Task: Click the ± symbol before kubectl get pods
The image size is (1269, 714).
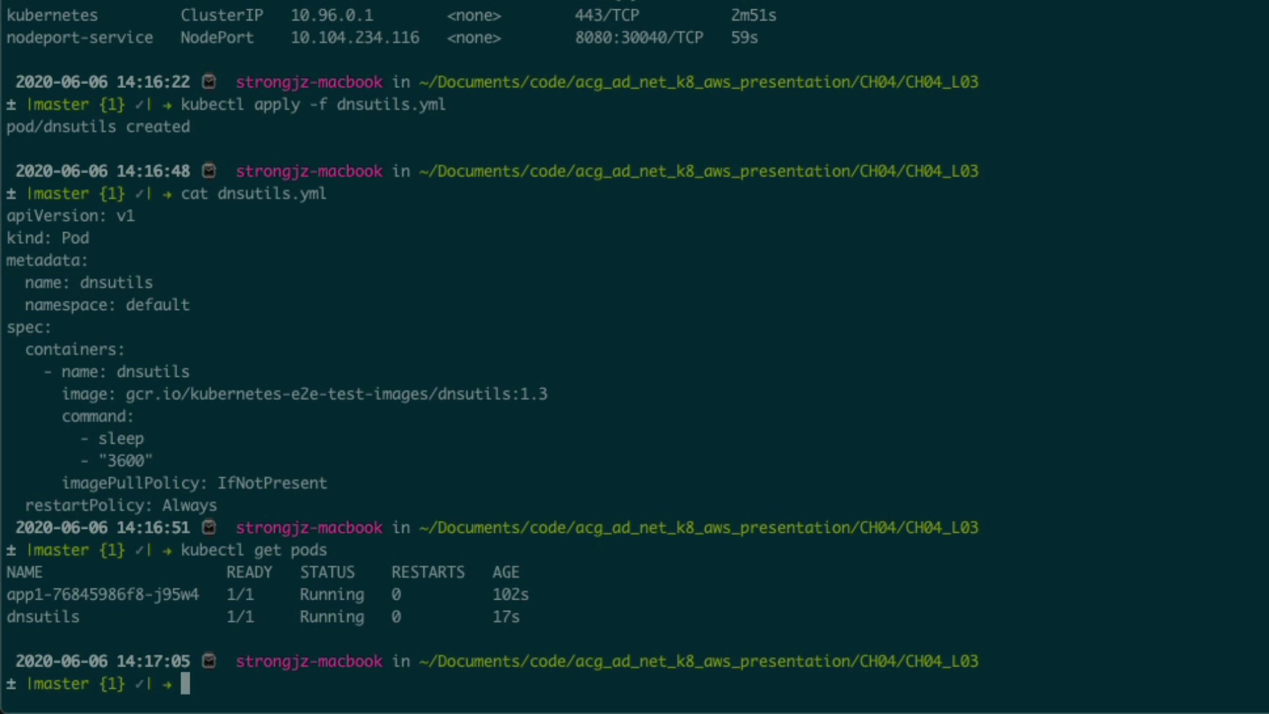Action: pyautogui.click(x=11, y=550)
